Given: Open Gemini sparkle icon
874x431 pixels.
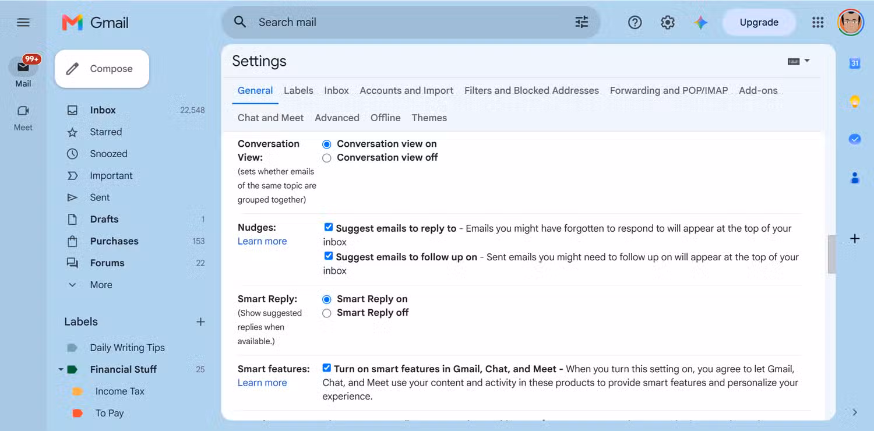Looking at the screenshot, I should [x=700, y=23].
